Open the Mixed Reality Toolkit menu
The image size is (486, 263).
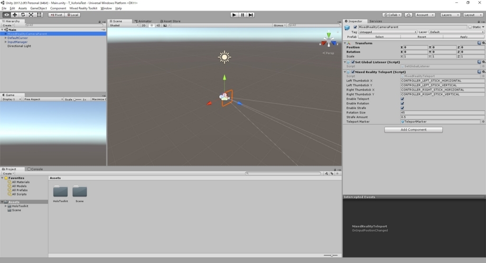[x=83, y=9]
